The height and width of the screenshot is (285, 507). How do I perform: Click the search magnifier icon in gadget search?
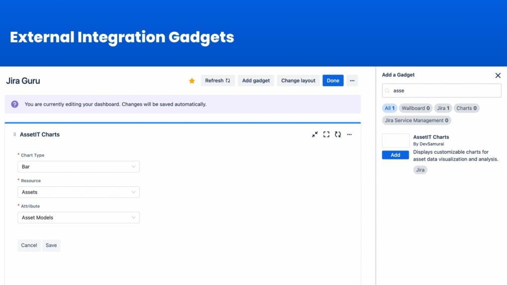pyautogui.click(x=387, y=91)
